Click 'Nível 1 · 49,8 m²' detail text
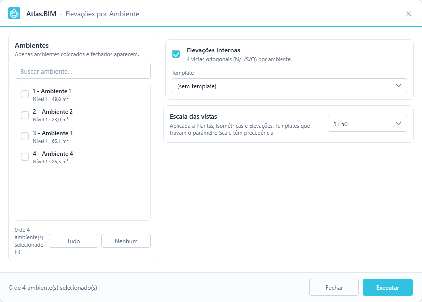 pyautogui.click(x=51, y=99)
